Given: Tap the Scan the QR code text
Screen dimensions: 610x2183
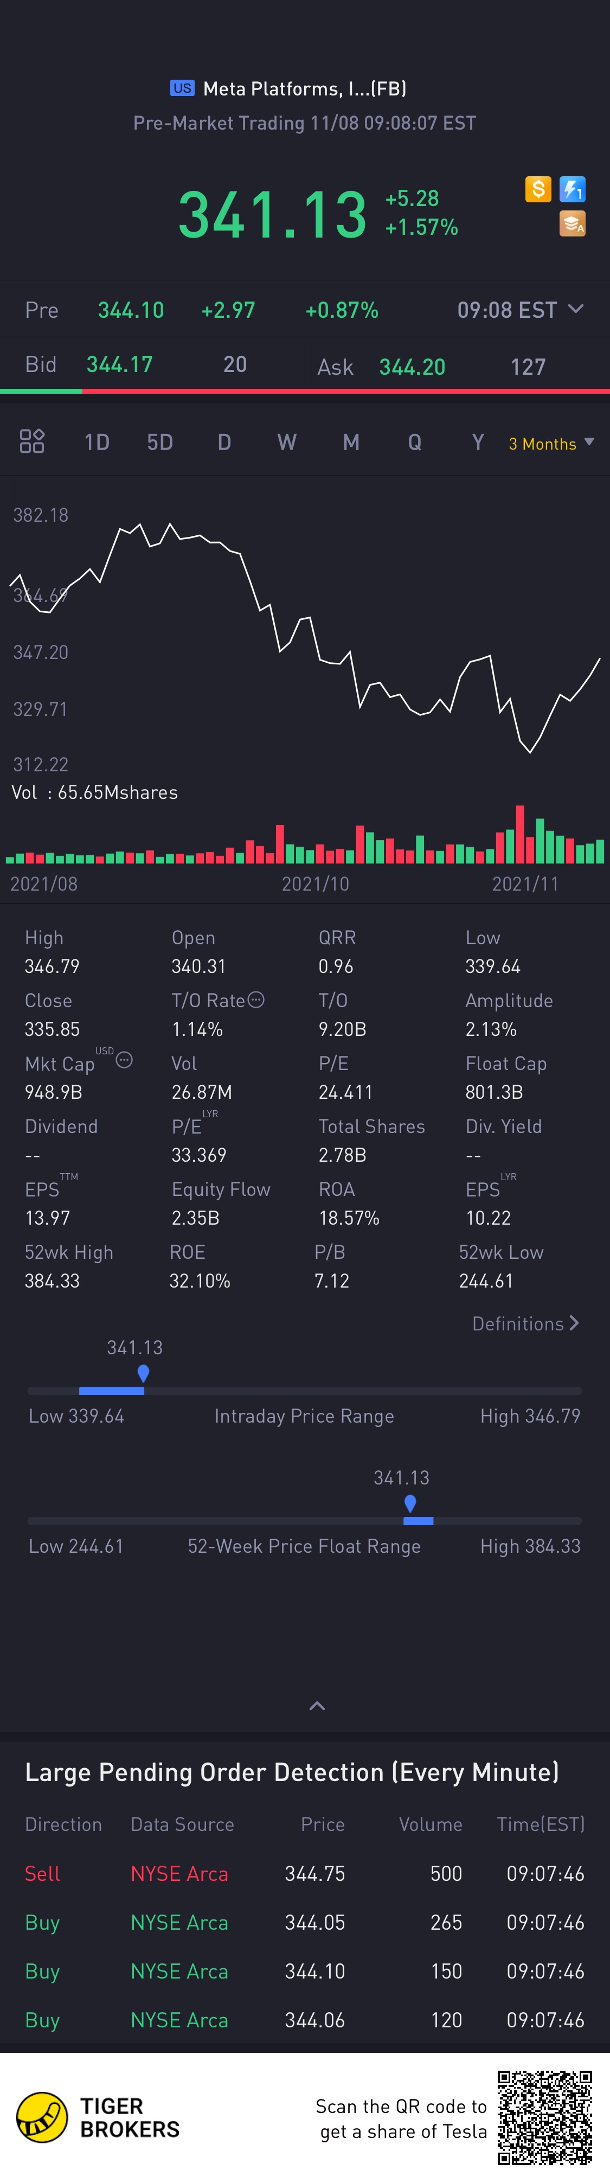Looking at the screenshot, I should [x=402, y=2118].
